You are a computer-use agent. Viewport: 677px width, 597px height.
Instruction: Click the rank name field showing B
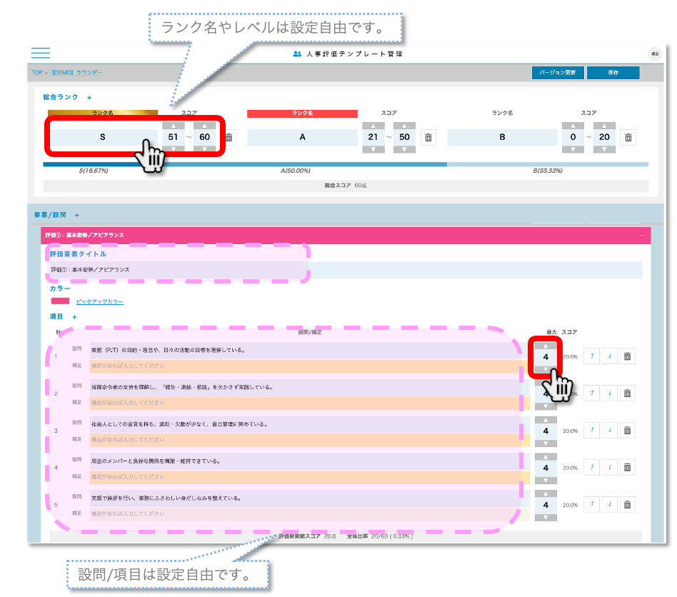(501, 137)
